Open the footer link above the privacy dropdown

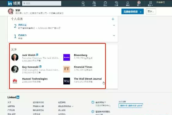[62, 102]
